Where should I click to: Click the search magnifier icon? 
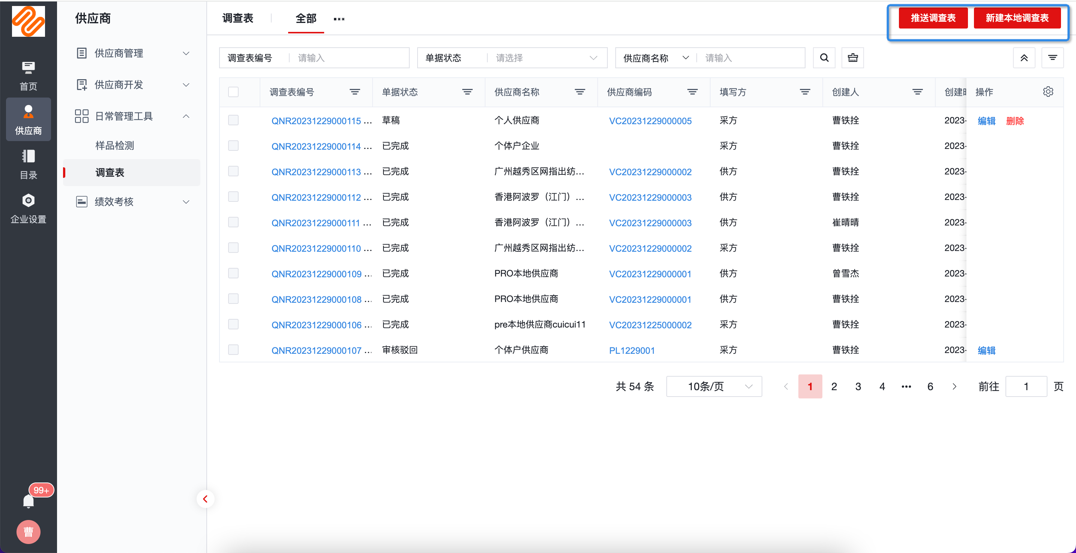[x=824, y=58]
